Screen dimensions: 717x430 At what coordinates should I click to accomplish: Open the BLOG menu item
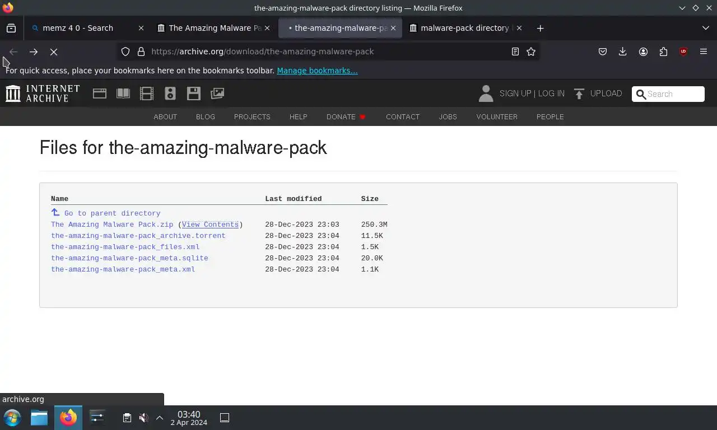206,116
